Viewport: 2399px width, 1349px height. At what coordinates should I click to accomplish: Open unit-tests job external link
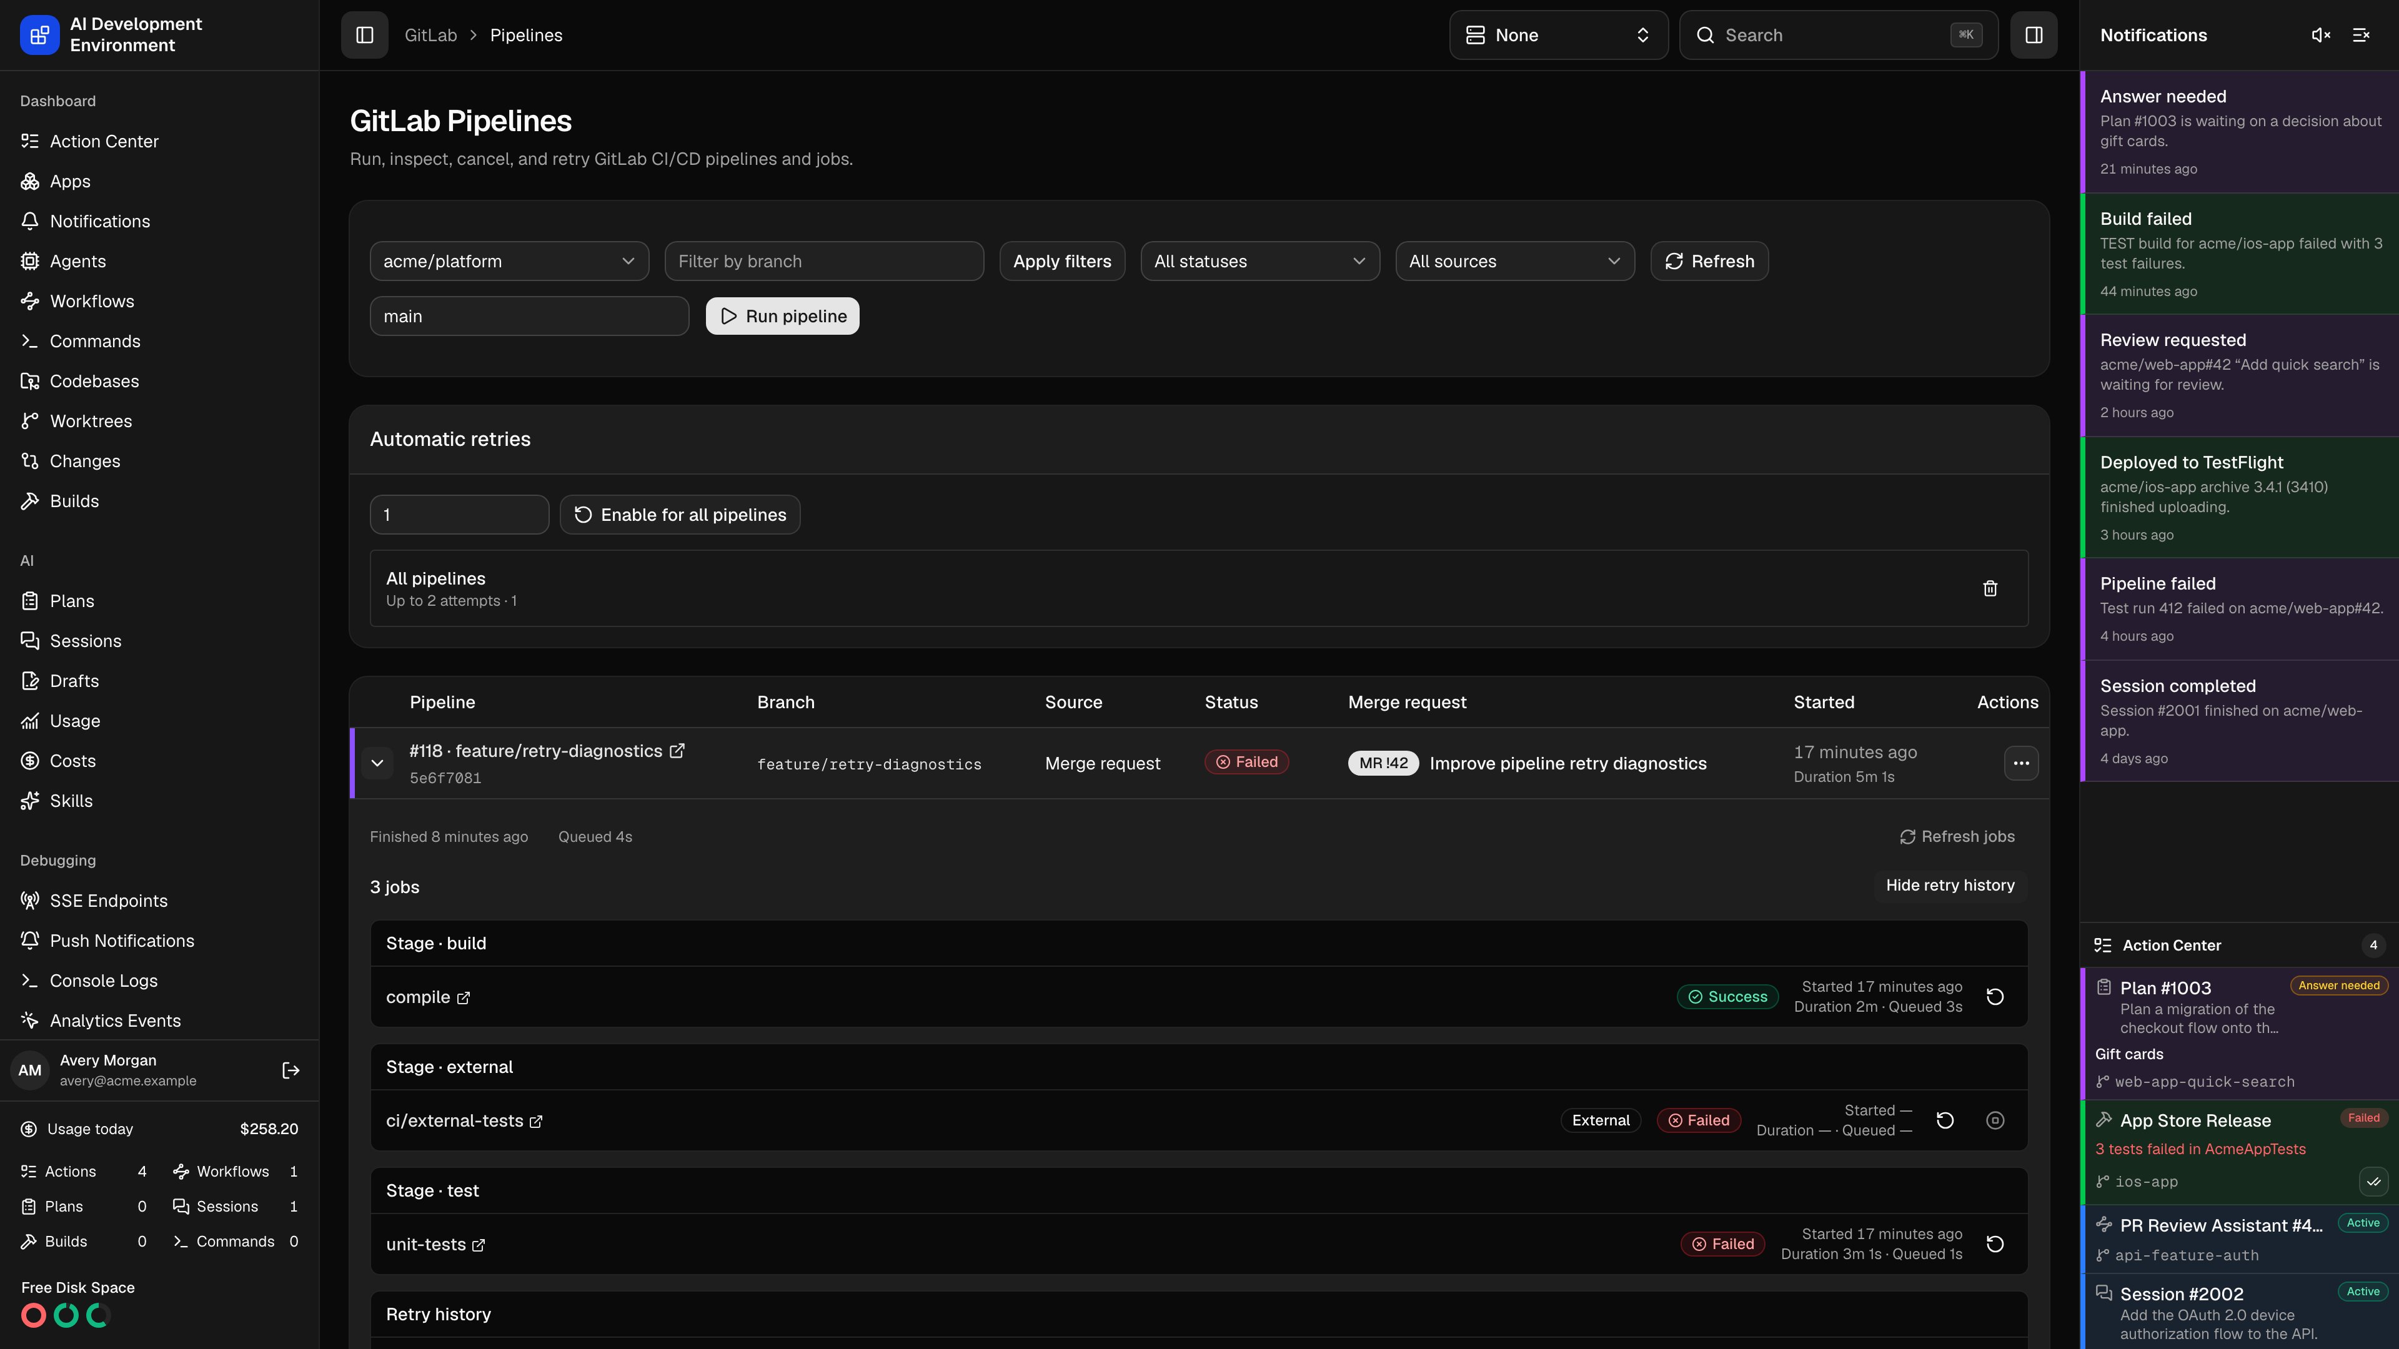pos(479,1246)
